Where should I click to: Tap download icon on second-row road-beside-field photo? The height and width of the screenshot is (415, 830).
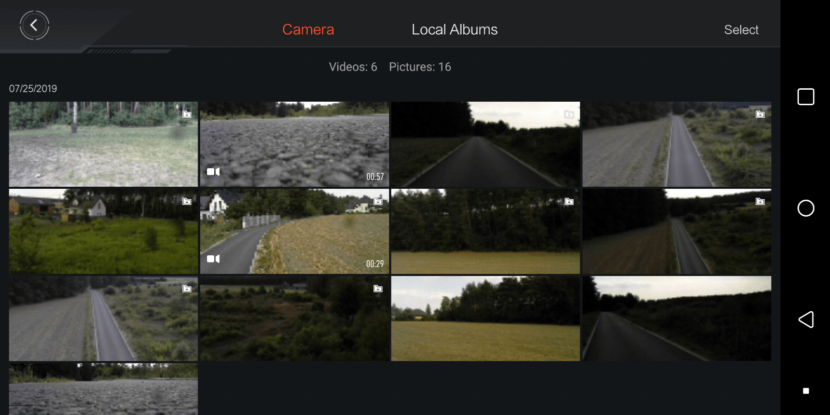tap(760, 201)
